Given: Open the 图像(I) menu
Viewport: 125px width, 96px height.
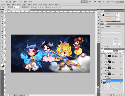Looking at the screenshot, I should [x=14, y=4].
